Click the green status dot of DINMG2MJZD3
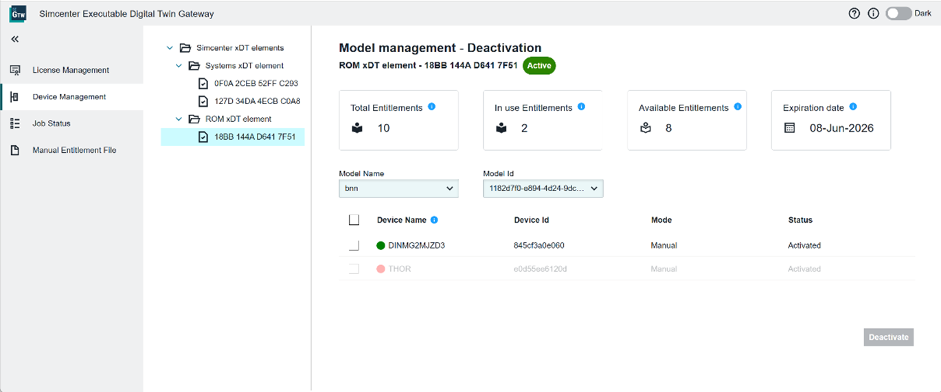The image size is (941, 392). [x=381, y=245]
